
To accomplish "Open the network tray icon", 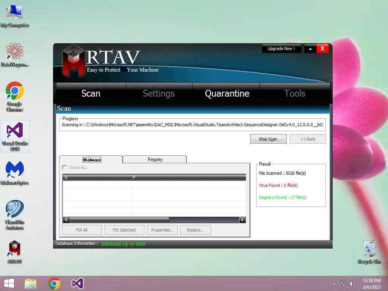I will 343,284.
